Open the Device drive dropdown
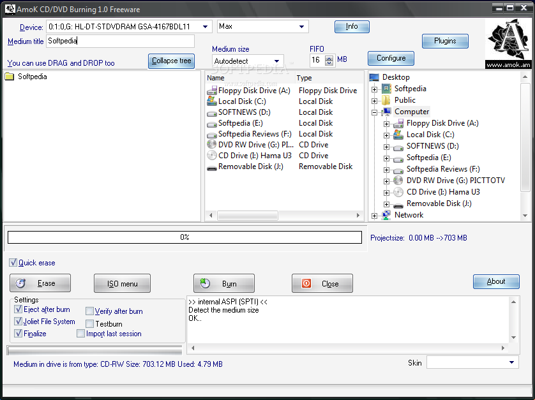Screen dimensions: 535x400 click(205, 27)
